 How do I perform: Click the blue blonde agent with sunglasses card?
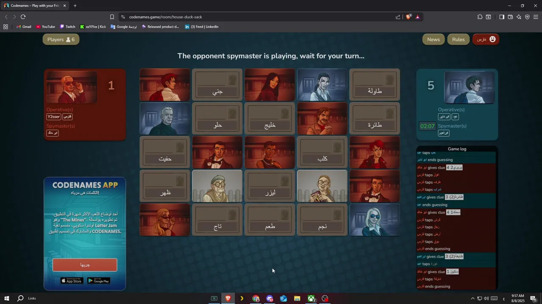[375, 220]
